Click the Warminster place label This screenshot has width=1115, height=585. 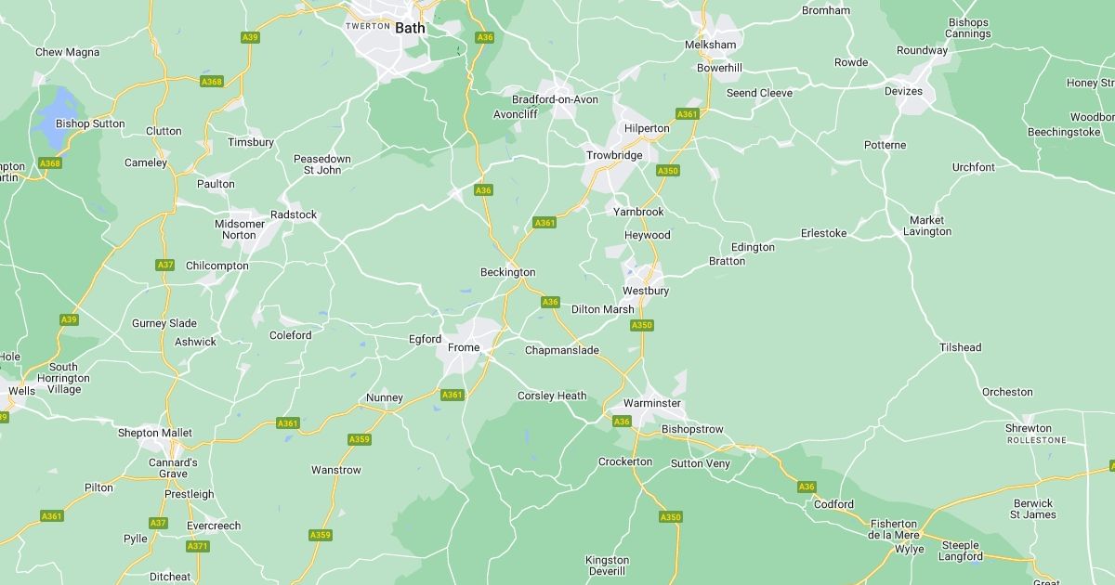651,403
